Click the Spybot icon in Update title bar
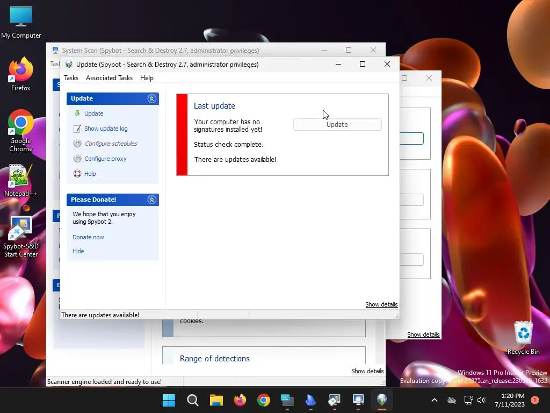This screenshot has height=413, width=550. coord(69,65)
